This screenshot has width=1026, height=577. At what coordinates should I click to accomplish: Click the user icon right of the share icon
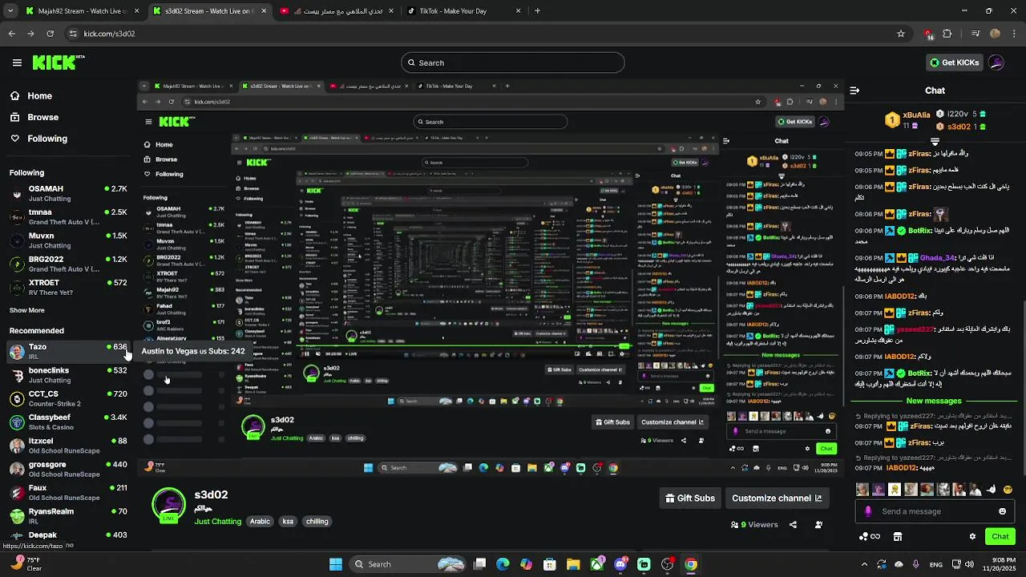pyautogui.click(x=818, y=525)
